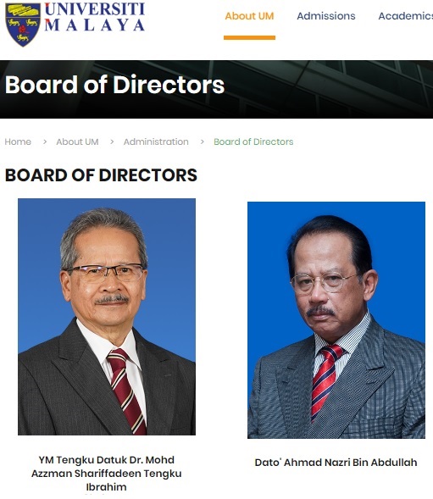The image size is (433, 499).
Task: Click About UM in the breadcrumb trail
Action: click(x=77, y=141)
